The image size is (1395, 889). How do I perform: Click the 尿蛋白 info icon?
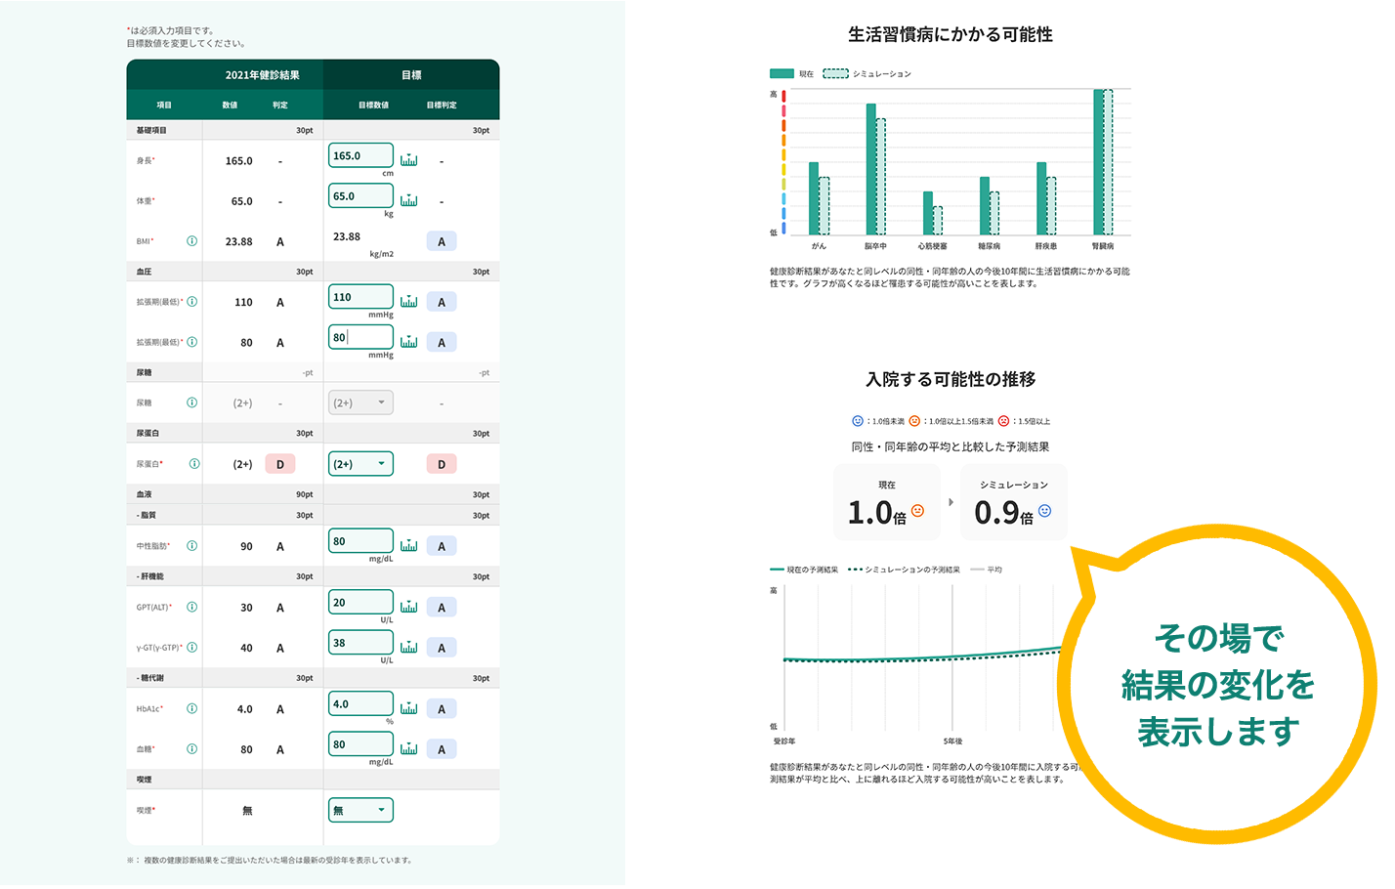194,464
